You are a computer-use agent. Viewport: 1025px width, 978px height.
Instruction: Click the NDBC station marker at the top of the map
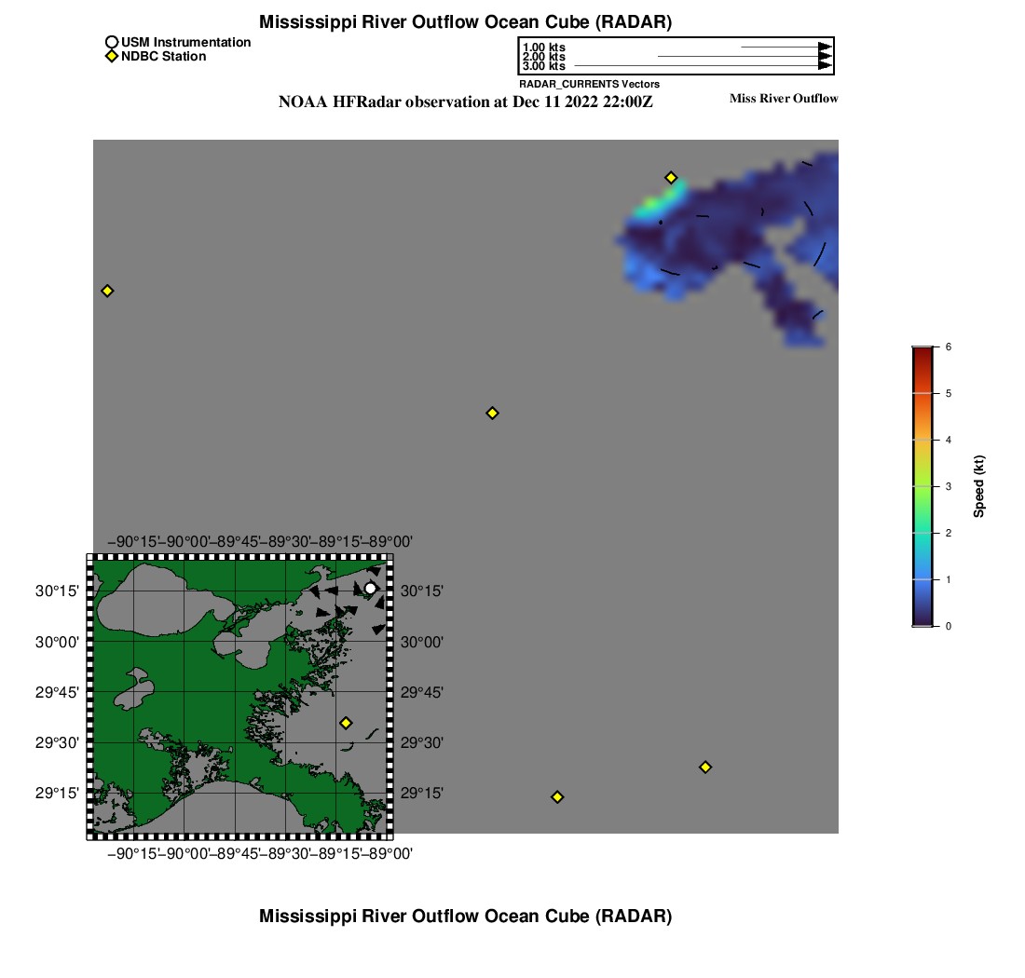(x=670, y=178)
